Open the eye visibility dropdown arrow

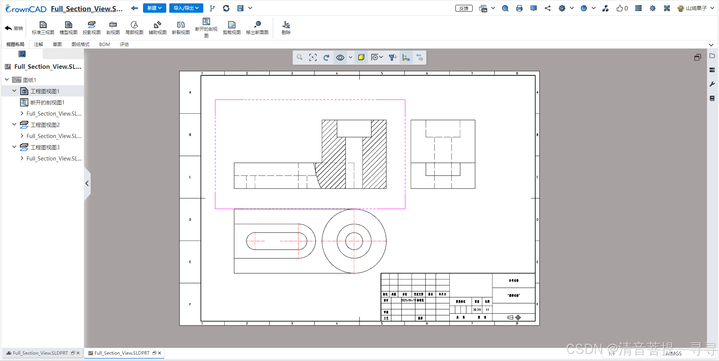351,57
